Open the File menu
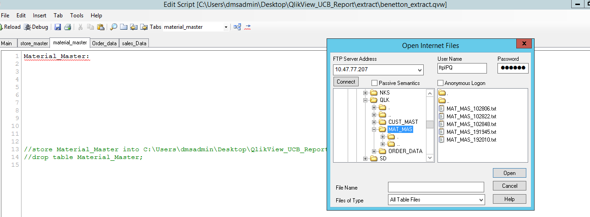The image size is (590, 217). point(5,16)
